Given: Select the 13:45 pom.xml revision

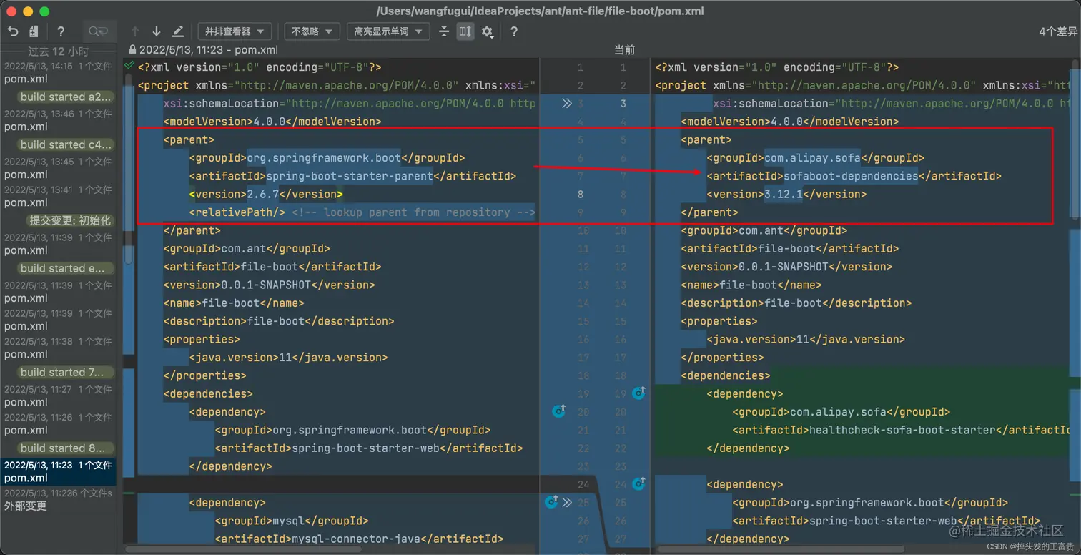Looking at the screenshot, I should point(58,168).
